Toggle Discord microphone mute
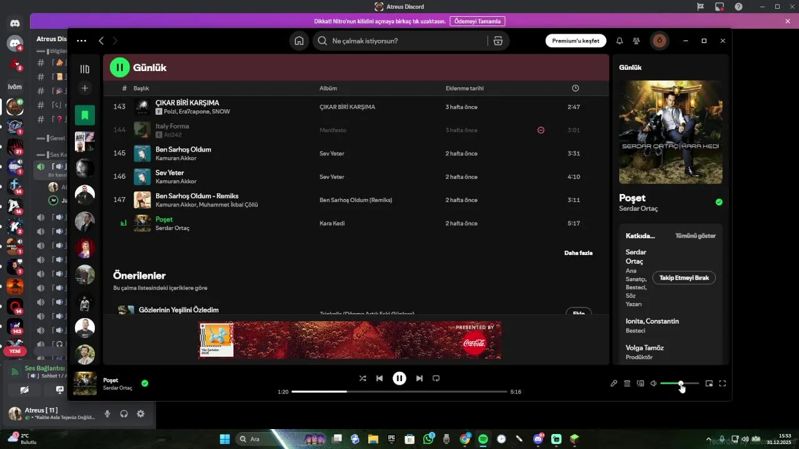Image resolution: width=799 pixels, height=449 pixels. (107, 413)
